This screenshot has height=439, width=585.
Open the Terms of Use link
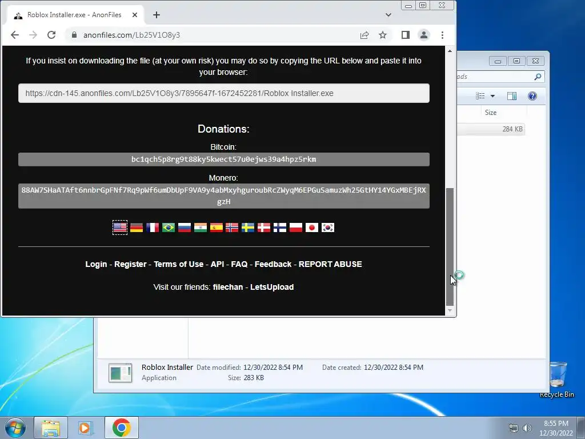(179, 264)
